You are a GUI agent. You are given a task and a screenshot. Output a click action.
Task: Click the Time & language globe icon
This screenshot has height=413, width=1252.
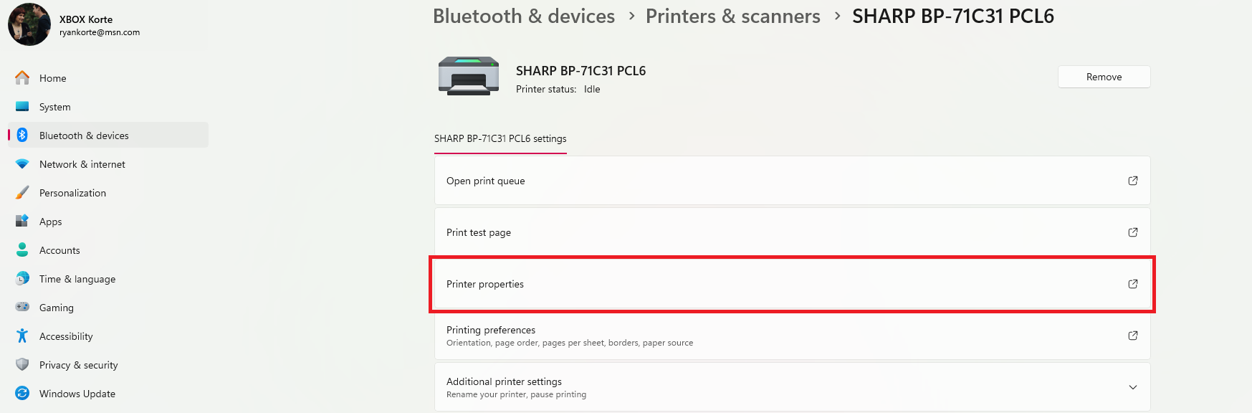click(x=22, y=278)
